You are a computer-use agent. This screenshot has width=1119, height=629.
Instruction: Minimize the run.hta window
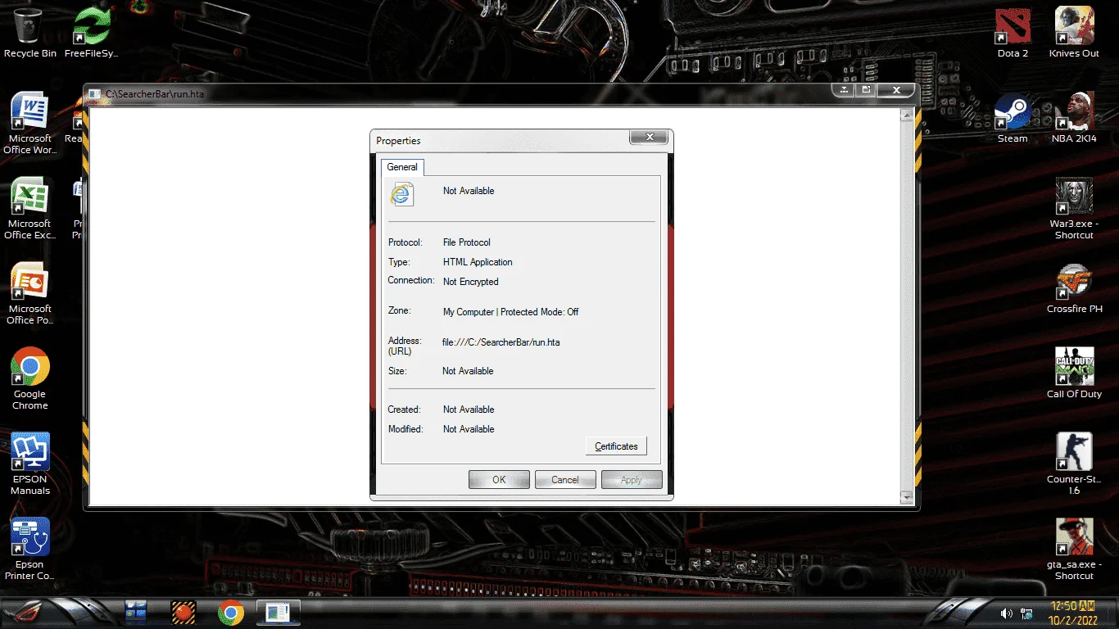tap(843, 90)
